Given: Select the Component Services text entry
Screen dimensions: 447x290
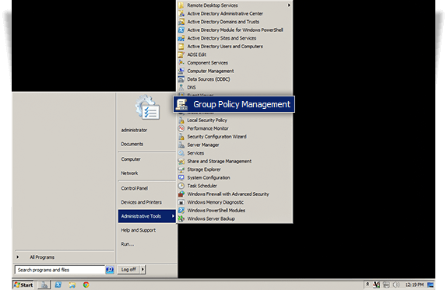Looking at the screenshot, I should (207, 63).
